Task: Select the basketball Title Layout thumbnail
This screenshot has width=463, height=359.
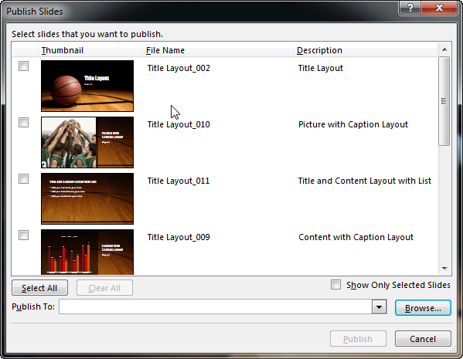Action: [87, 86]
